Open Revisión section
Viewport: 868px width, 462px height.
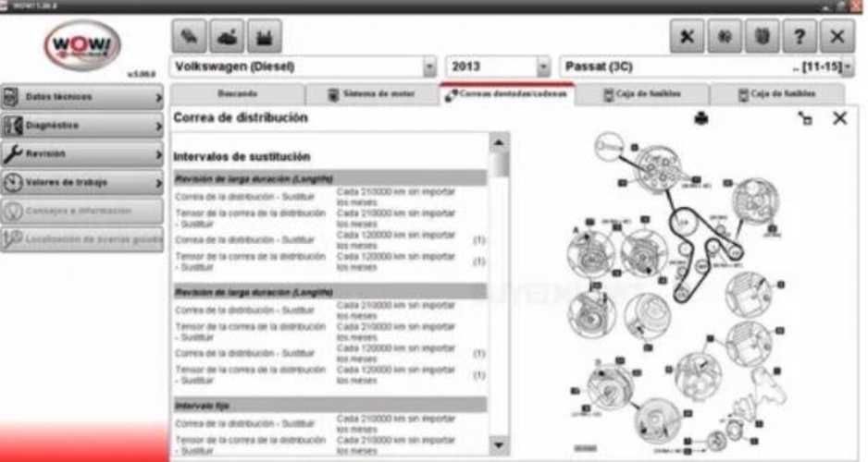[82, 154]
